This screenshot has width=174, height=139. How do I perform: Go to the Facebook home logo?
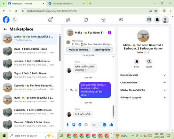(6, 19)
